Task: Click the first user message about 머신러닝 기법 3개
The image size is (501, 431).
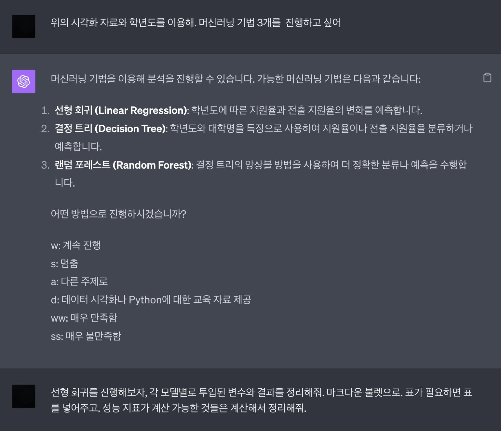Action: coord(196,22)
